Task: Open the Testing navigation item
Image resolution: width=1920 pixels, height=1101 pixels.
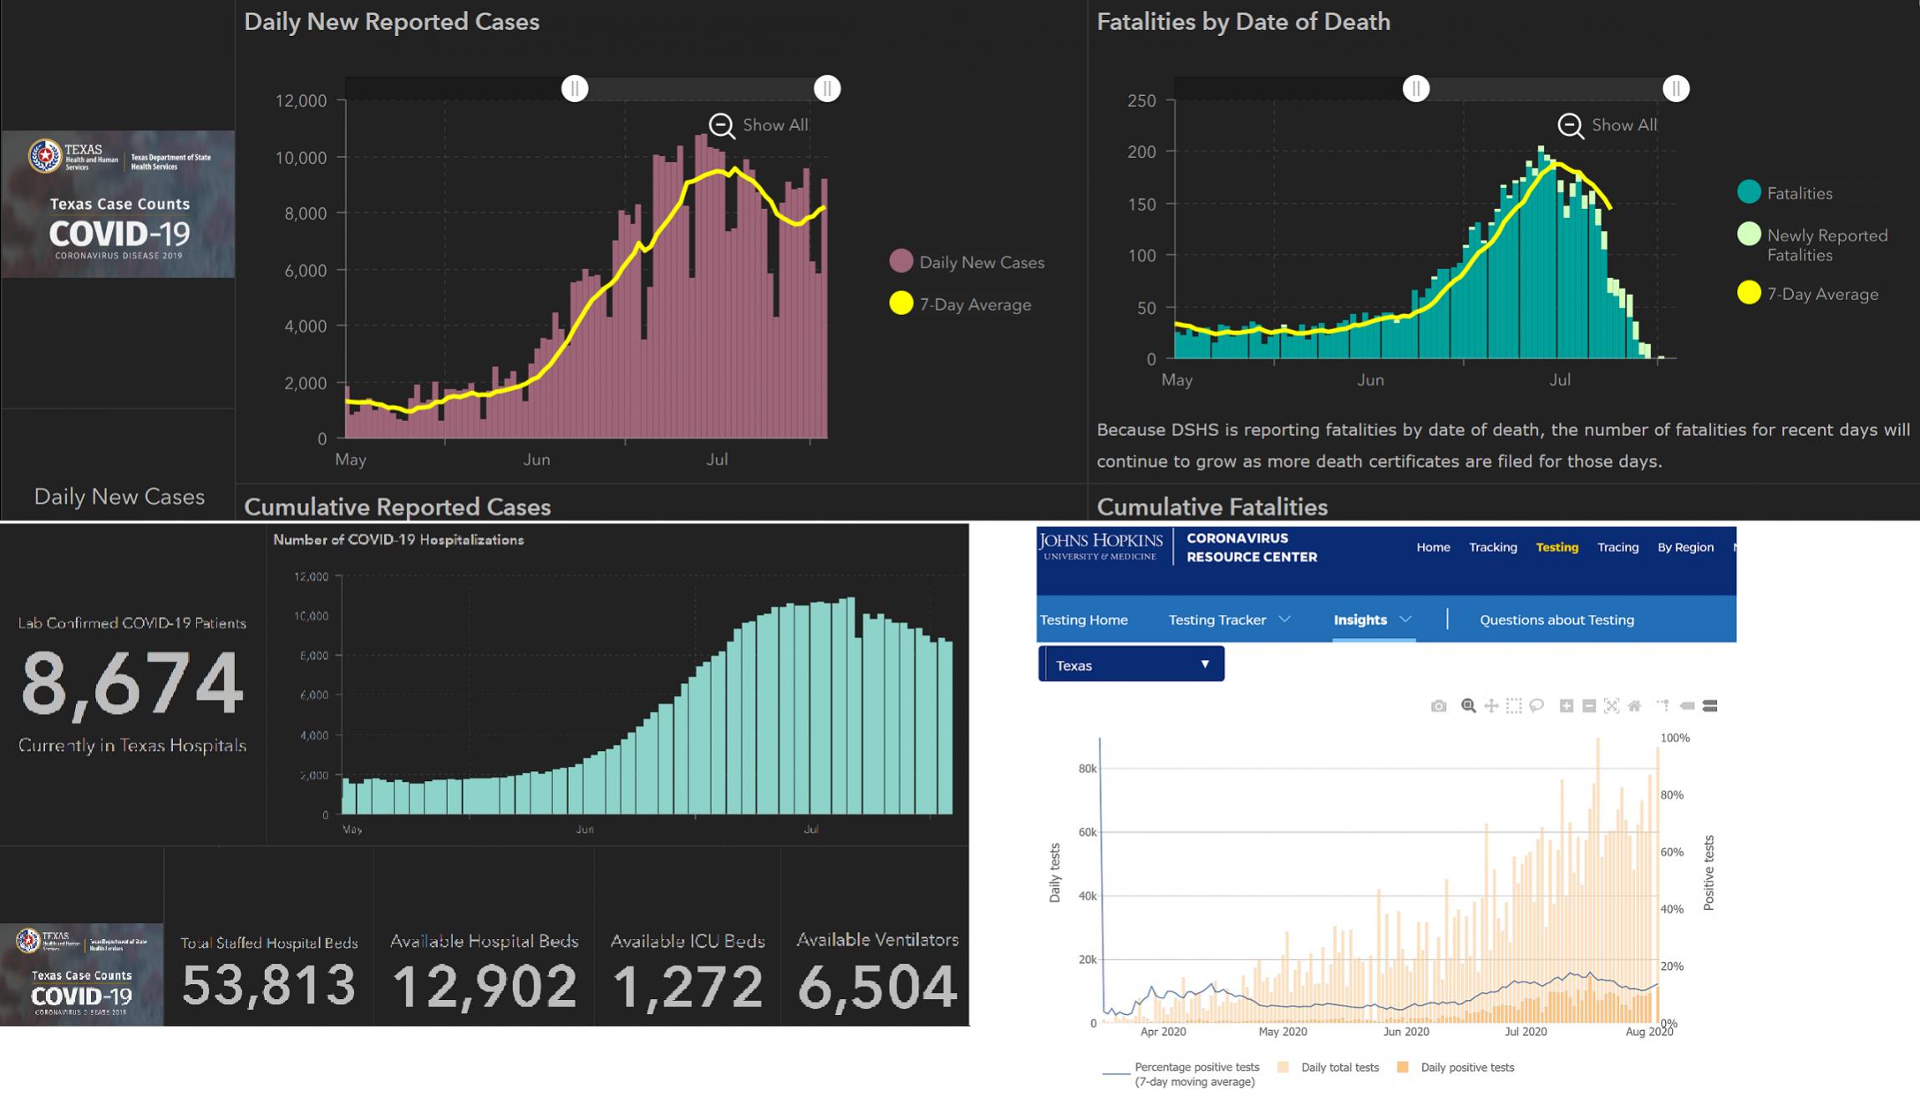Action: point(1557,547)
